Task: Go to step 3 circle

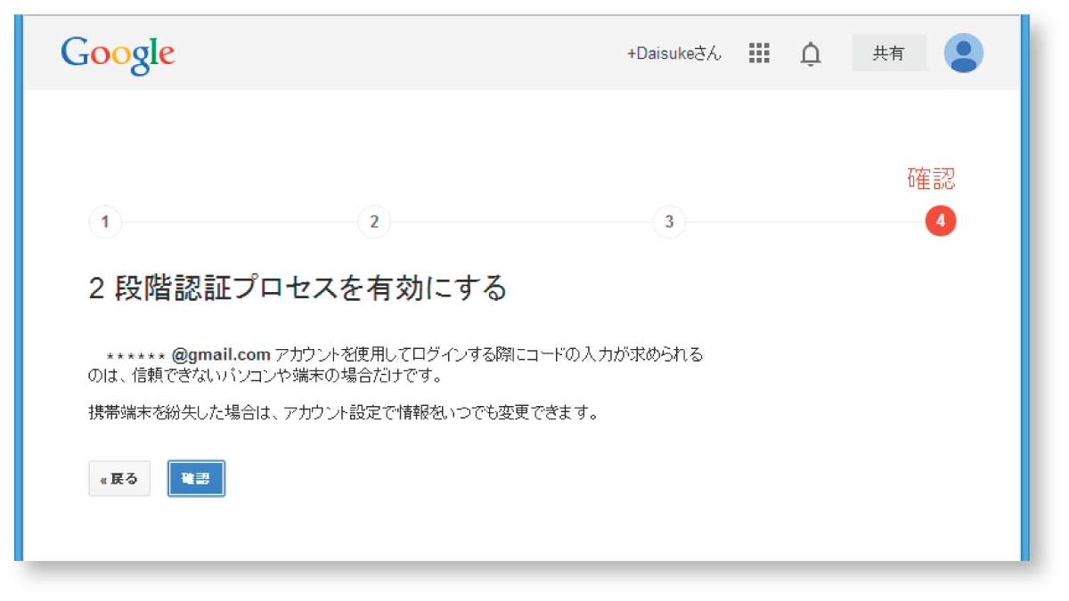Action: point(669,222)
